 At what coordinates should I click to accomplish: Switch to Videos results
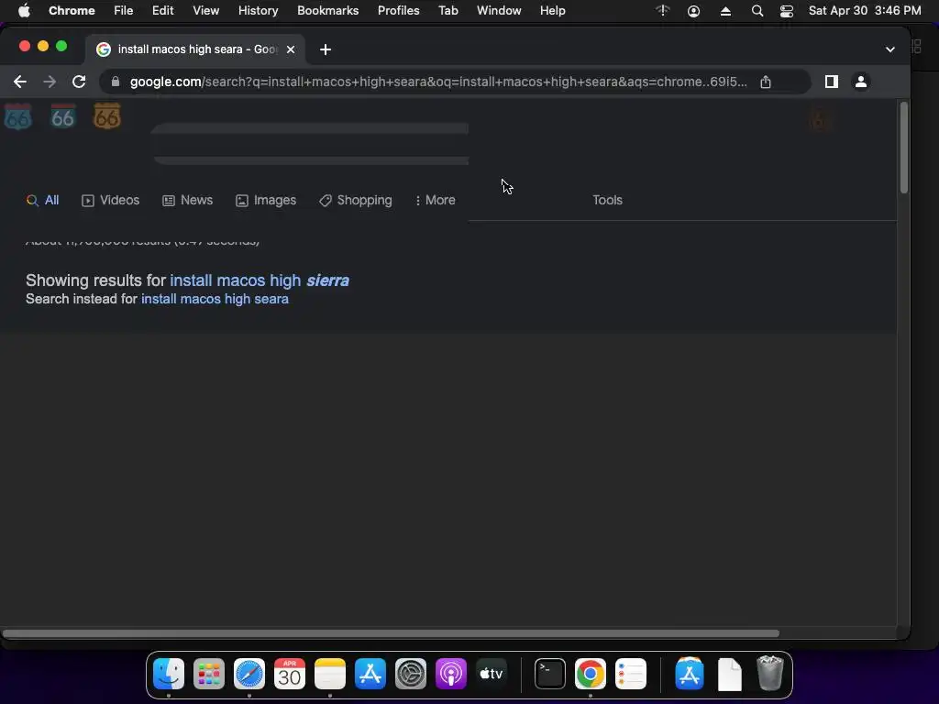[111, 201]
